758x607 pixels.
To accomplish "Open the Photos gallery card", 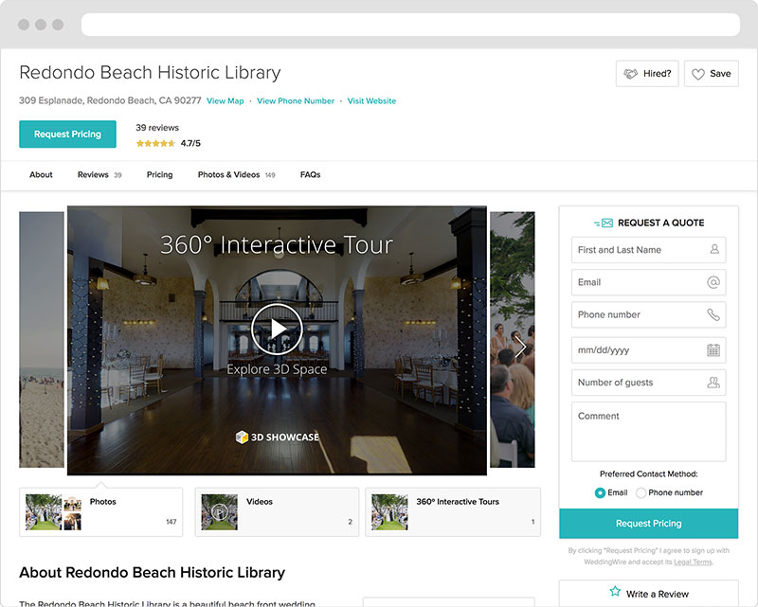I will [x=101, y=511].
